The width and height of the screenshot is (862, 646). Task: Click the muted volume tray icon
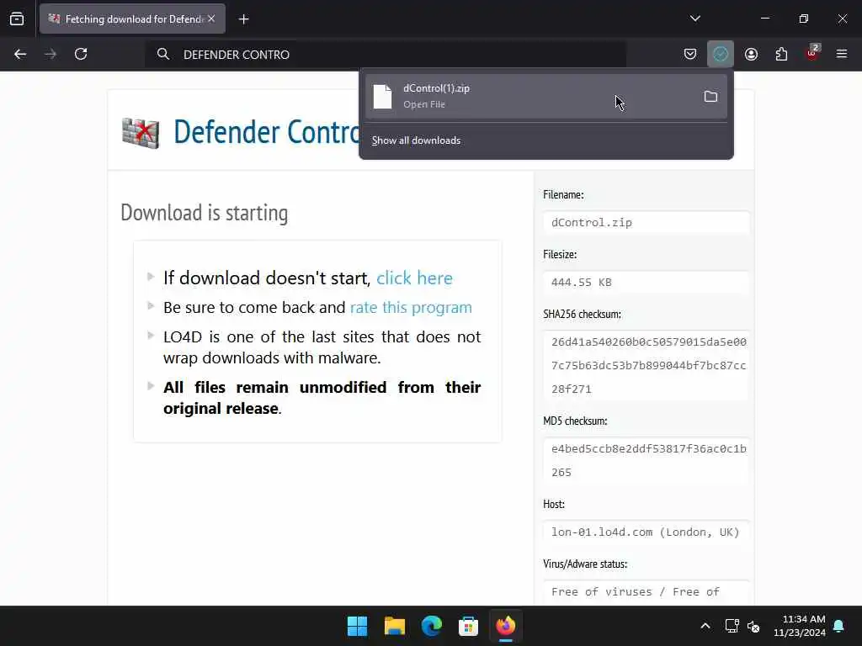[753, 626]
